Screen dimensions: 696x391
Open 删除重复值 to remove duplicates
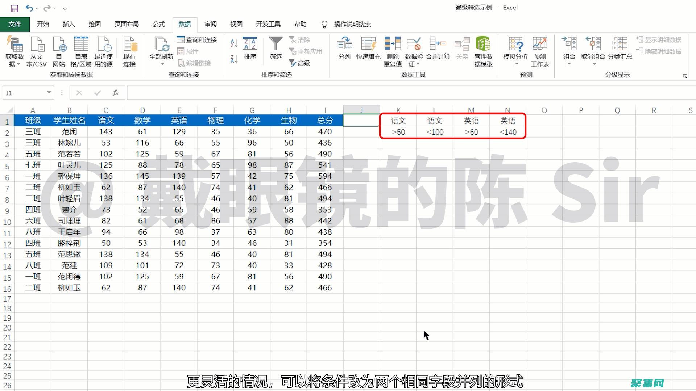click(392, 51)
